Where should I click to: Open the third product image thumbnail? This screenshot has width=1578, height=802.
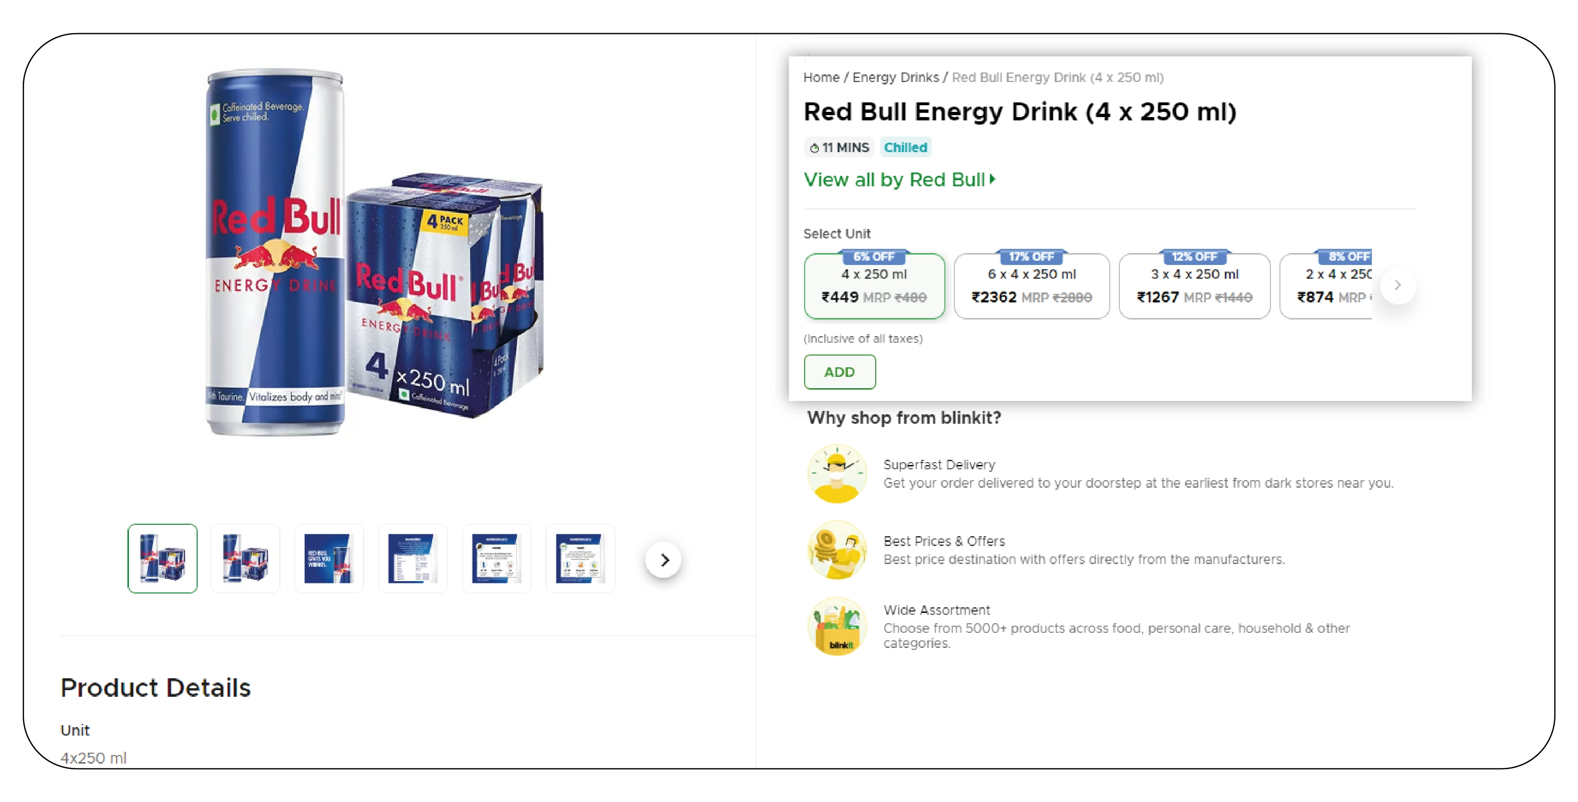click(329, 559)
